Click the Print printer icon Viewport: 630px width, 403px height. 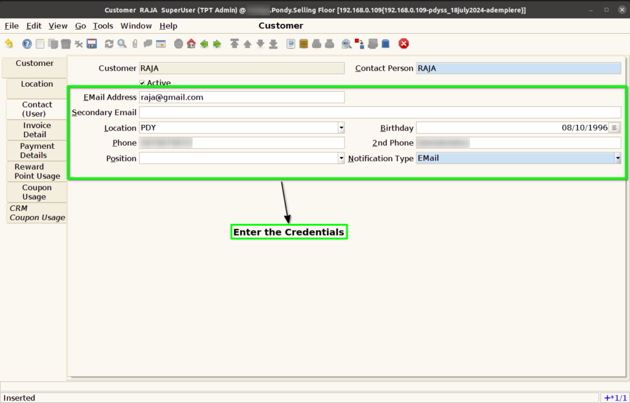[x=330, y=44]
